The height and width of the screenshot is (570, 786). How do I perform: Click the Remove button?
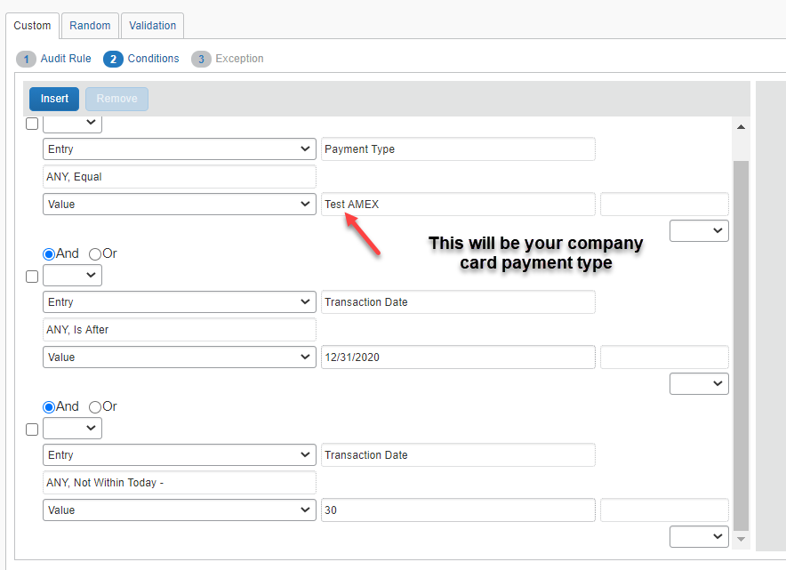tap(116, 99)
